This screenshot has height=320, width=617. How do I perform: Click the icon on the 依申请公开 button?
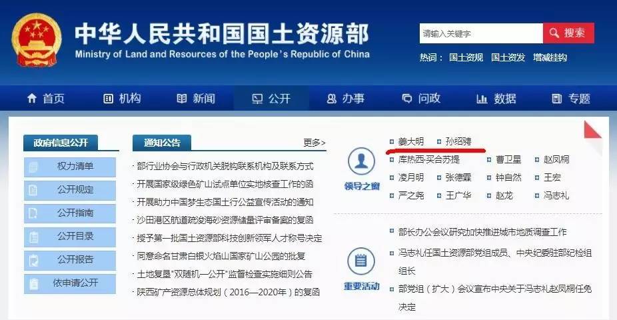click(34, 283)
